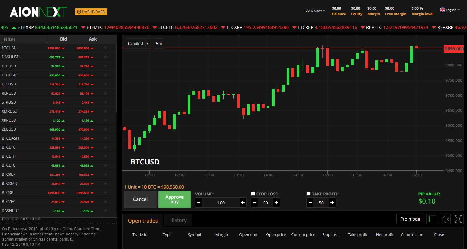
Task: Expand chart to fullscreen
Action: click(458, 219)
